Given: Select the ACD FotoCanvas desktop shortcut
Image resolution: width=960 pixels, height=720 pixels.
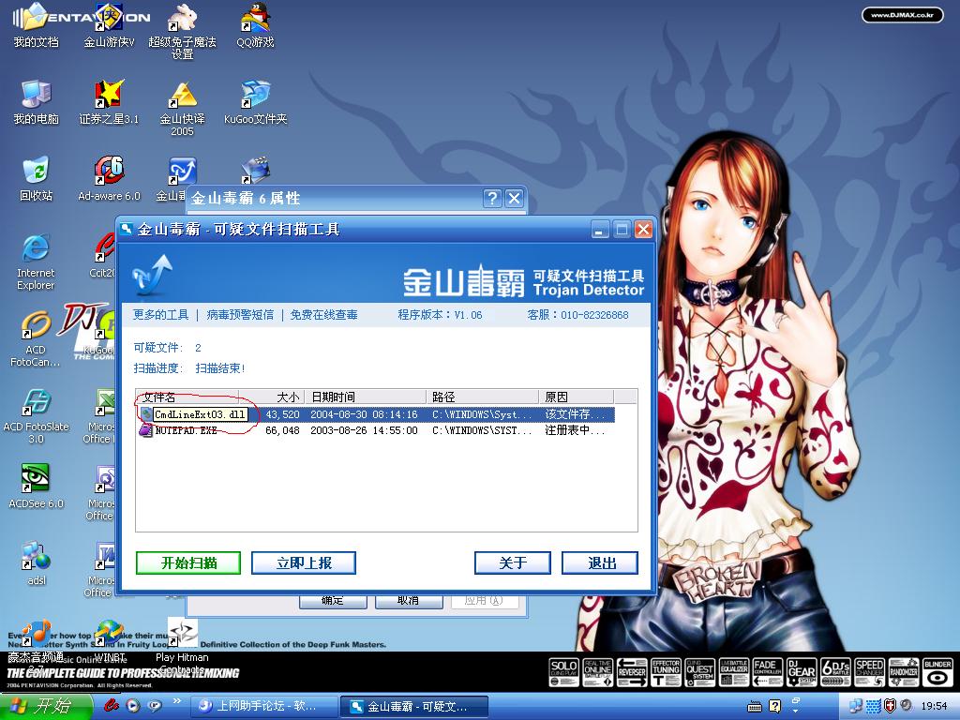Looking at the screenshot, I should tap(36, 339).
